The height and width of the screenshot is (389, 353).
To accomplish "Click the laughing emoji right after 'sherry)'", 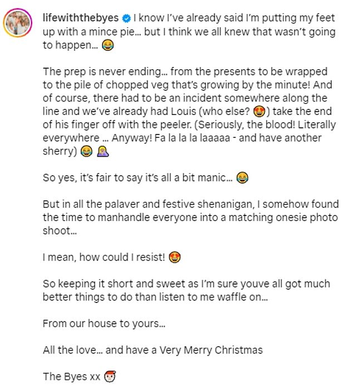I will point(86,151).
